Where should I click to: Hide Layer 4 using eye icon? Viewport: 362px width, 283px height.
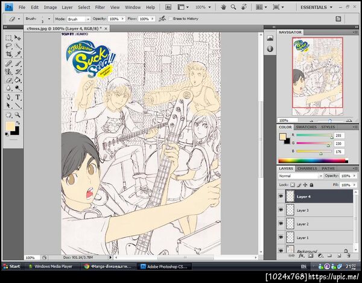[x=281, y=197]
